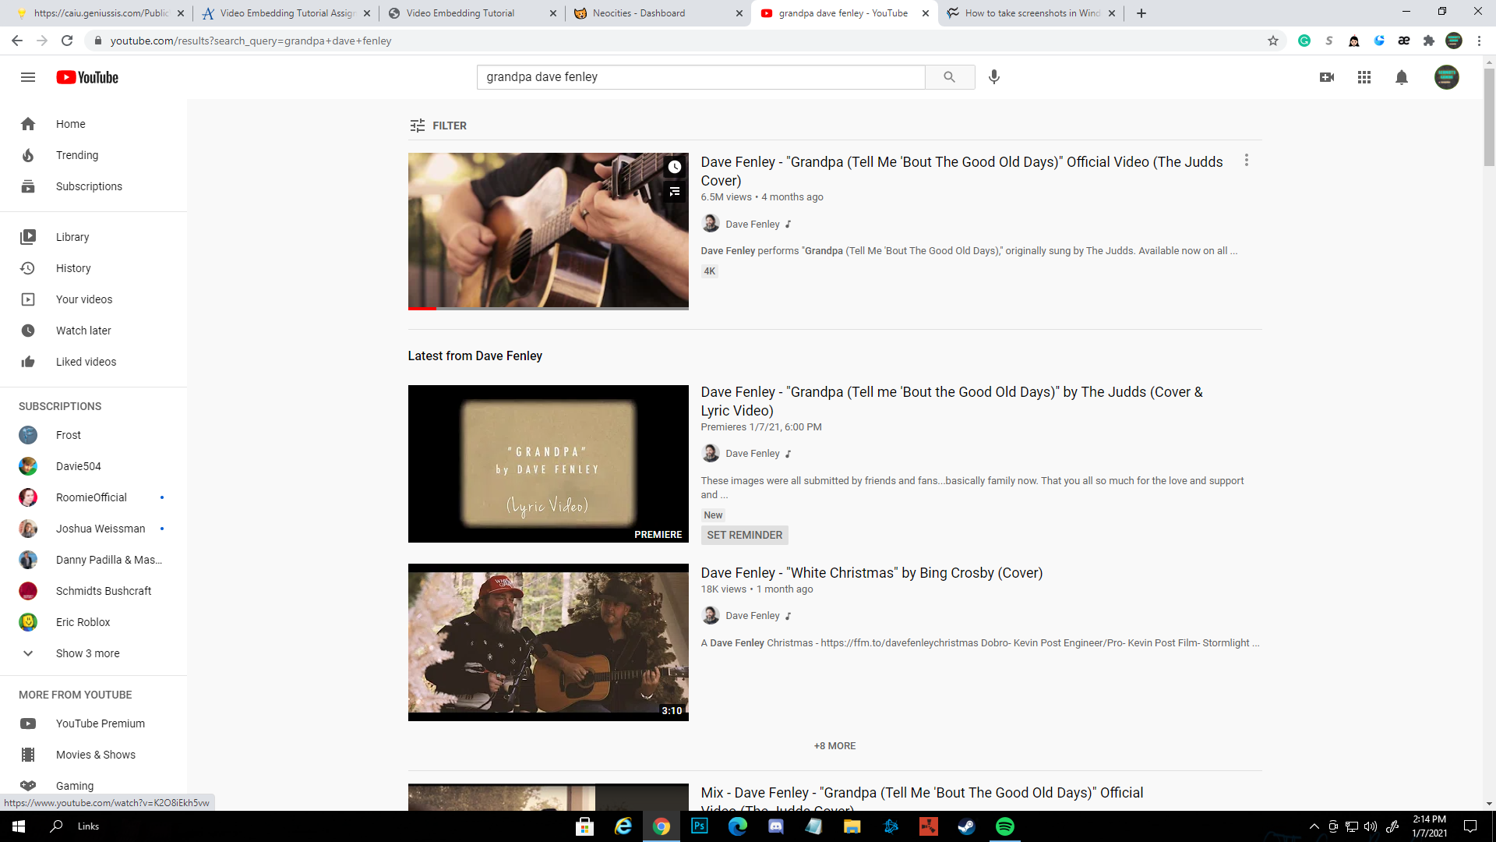Close the grandpa dave fenley YouTube tab

click(x=926, y=13)
